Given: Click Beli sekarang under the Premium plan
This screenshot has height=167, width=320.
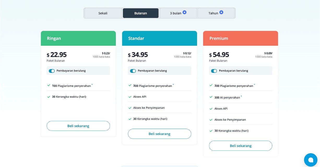Looking at the screenshot, I should pyautogui.click(x=240, y=146).
